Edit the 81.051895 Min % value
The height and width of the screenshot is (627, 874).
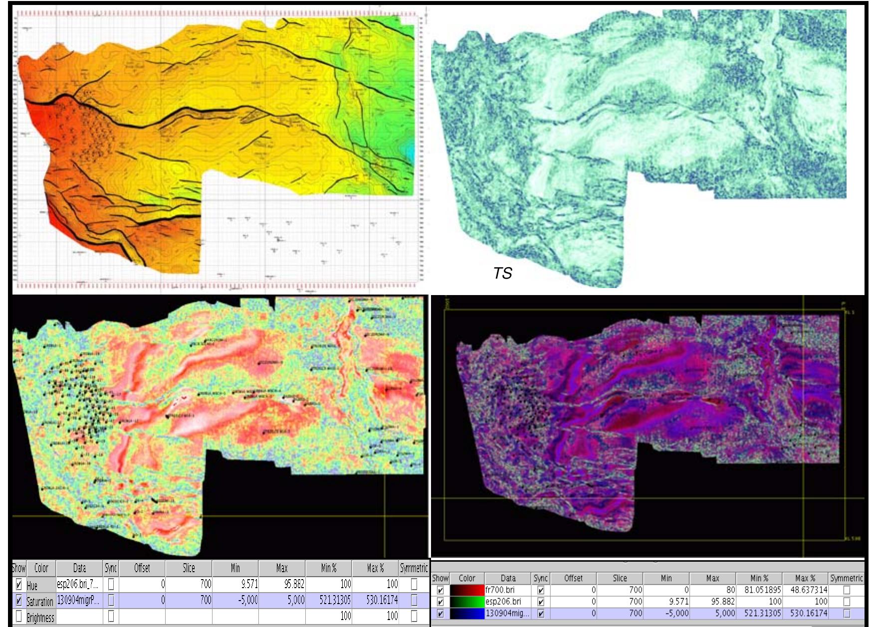(759, 590)
